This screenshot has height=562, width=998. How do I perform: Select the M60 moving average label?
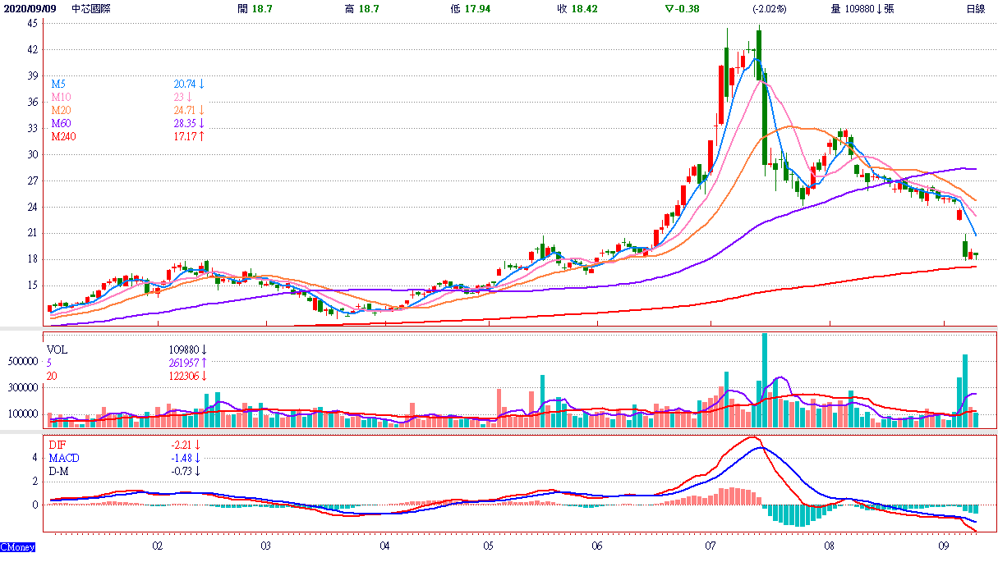[62, 123]
